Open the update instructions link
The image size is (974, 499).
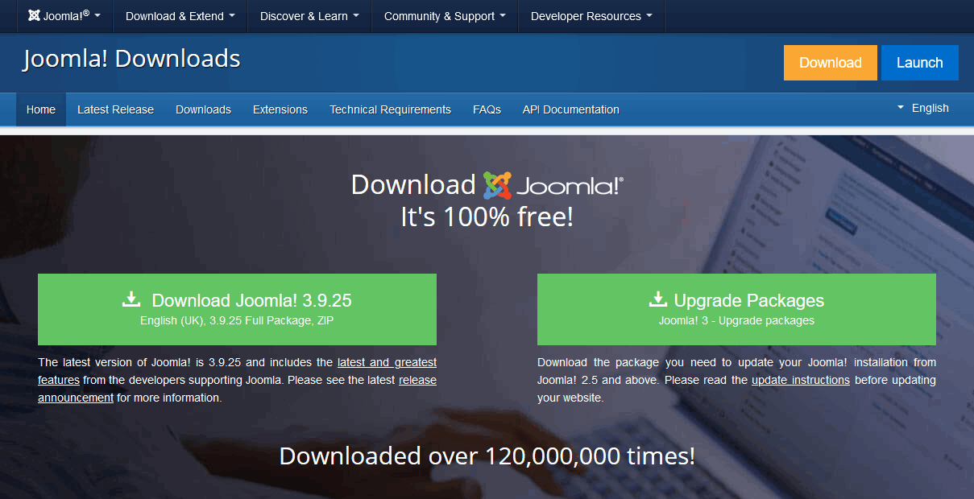[801, 380]
